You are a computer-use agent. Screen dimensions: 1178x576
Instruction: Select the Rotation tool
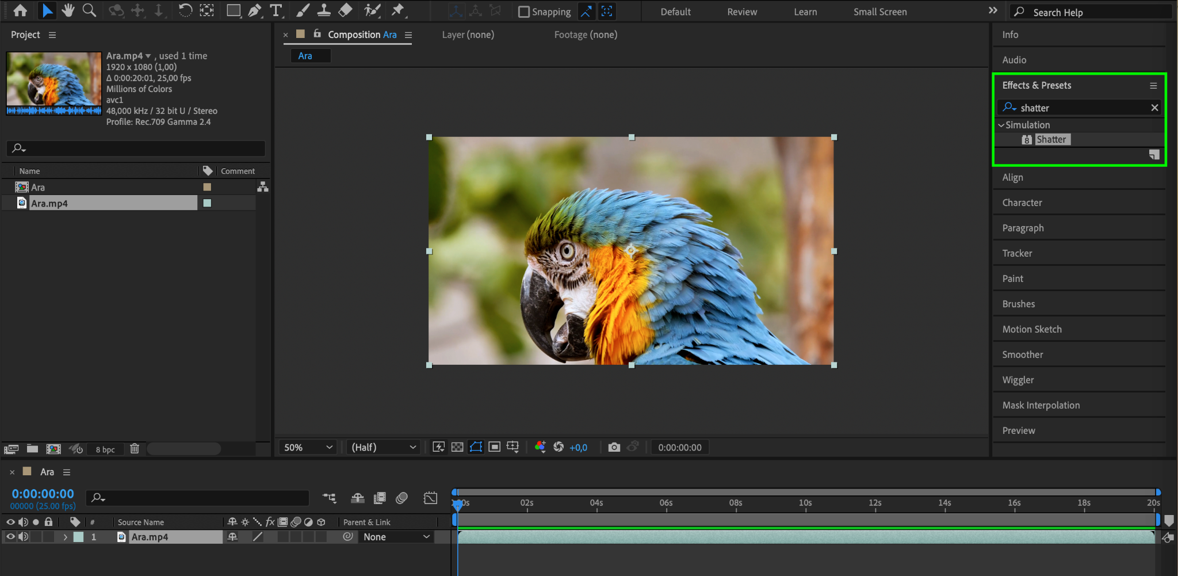(185, 10)
